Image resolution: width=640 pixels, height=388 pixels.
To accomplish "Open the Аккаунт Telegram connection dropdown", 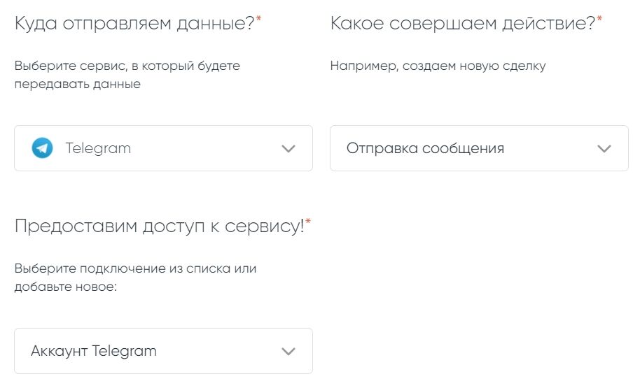I will (x=163, y=351).
